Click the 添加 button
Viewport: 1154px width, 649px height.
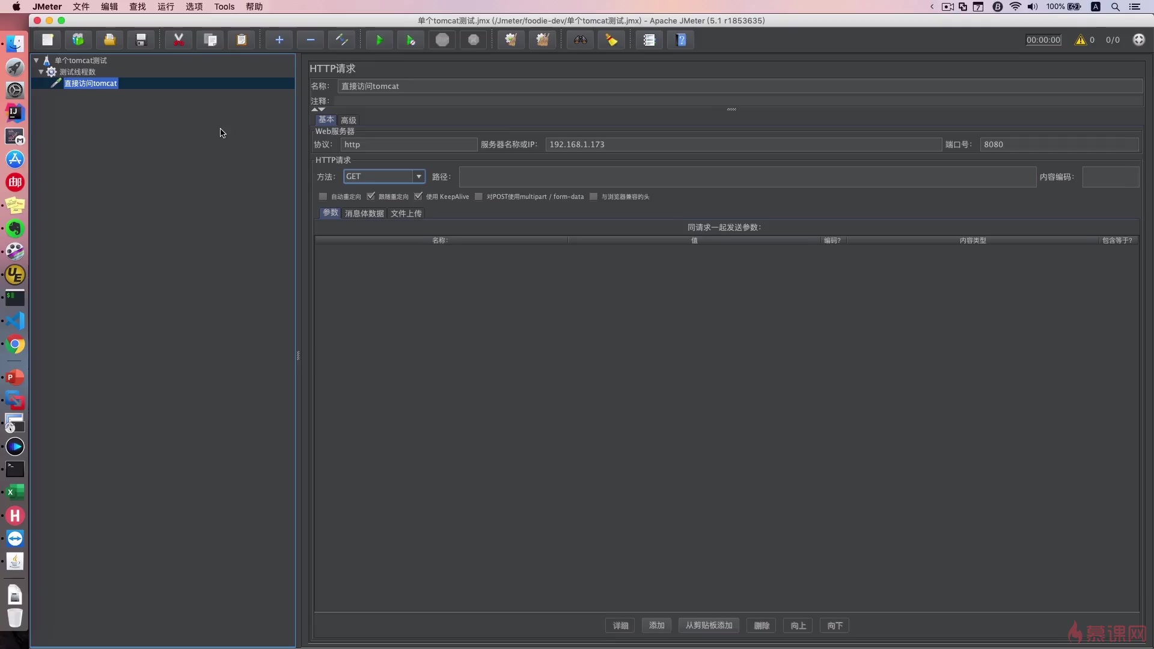pyautogui.click(x=656, y=626)
